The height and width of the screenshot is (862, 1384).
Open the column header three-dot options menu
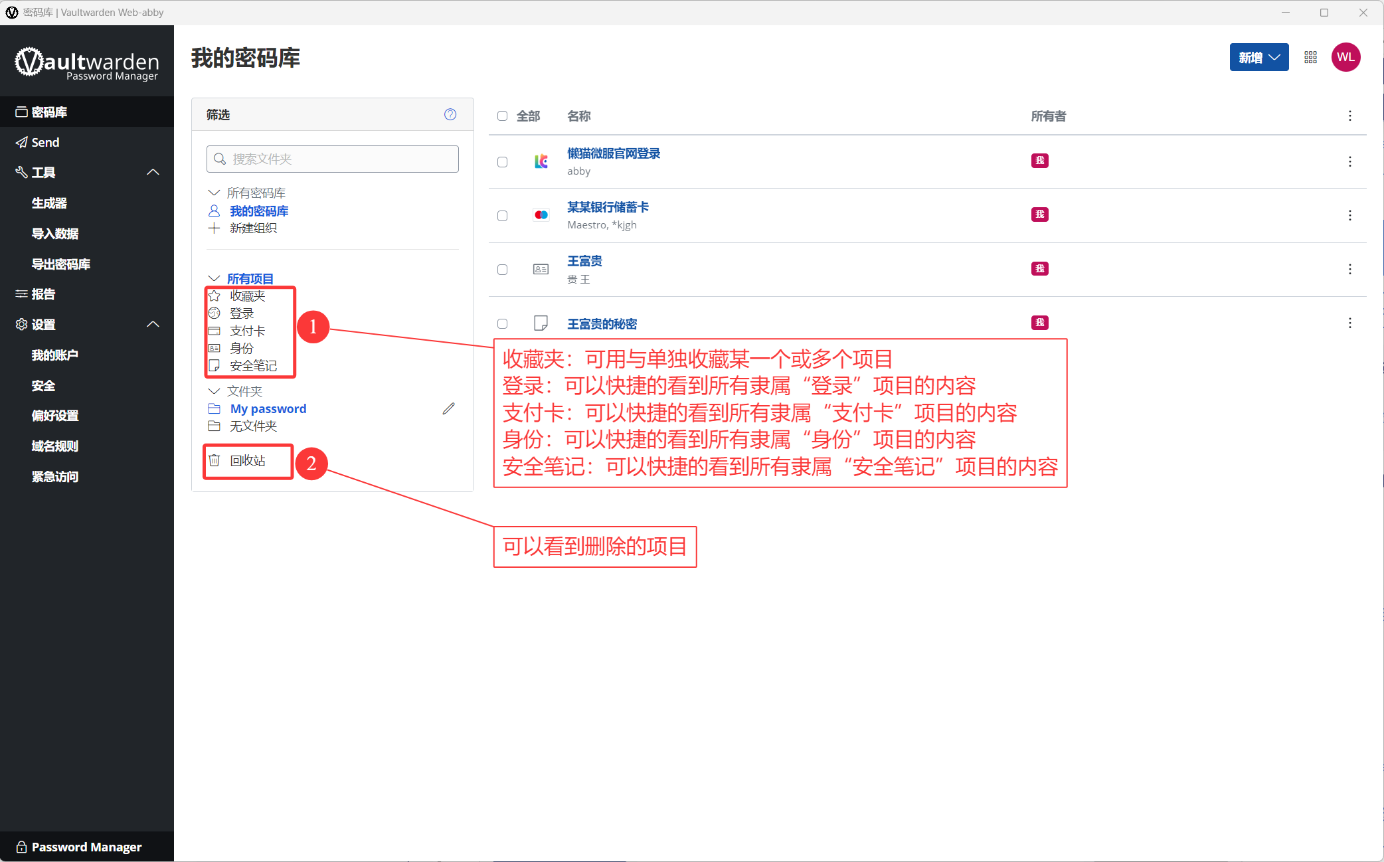click(x=1349, y=116)
